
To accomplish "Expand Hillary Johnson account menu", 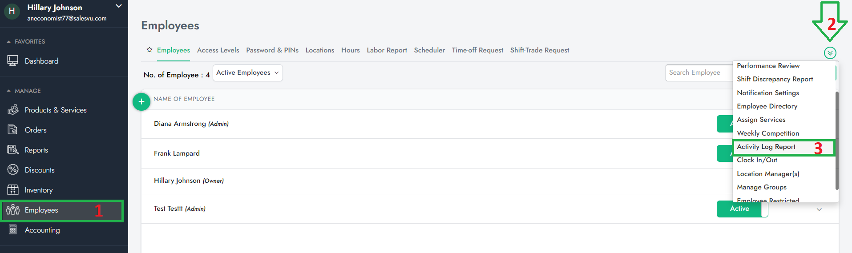I will click(118, 6).
